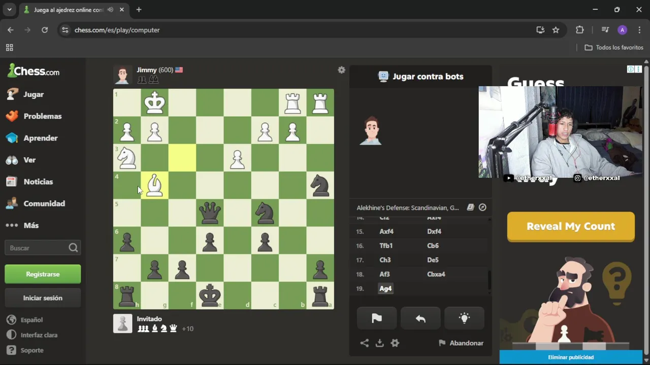Select the white king on the board

[154, 103]
